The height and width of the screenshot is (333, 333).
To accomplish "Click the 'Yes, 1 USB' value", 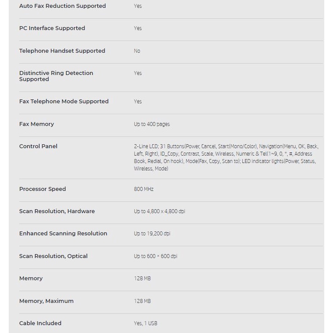I will coord(145,323).
